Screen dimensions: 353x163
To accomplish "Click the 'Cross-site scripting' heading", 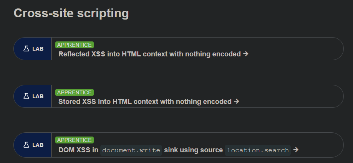I will [x=71, y=13].
